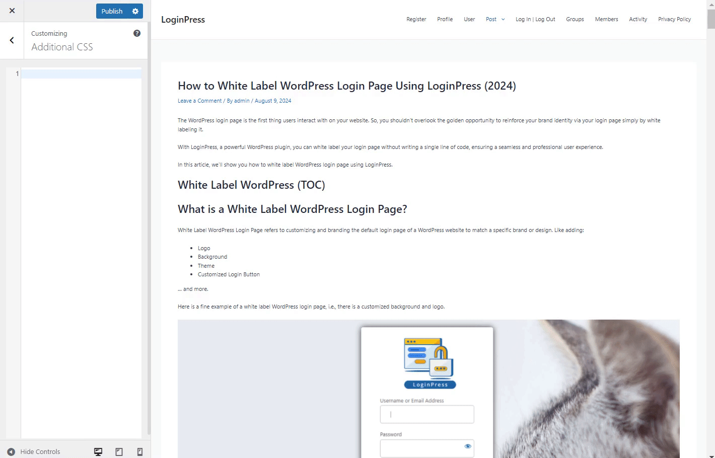
Task: Open the Log In | Log Out menu item
Action: tap(535, 19)
